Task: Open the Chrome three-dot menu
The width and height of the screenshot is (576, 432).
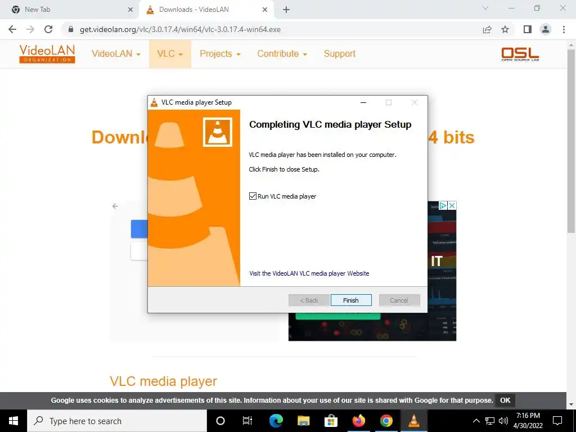Action: 564,29
